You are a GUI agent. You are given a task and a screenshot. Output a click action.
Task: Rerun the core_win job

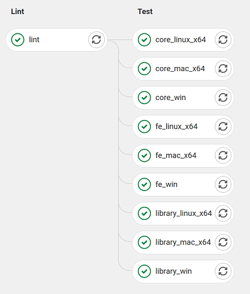223,98
